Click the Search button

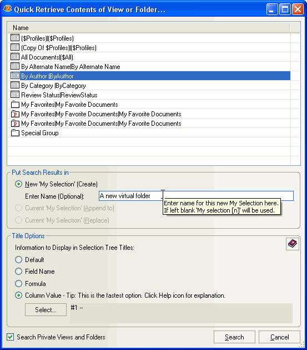(234, 337)
